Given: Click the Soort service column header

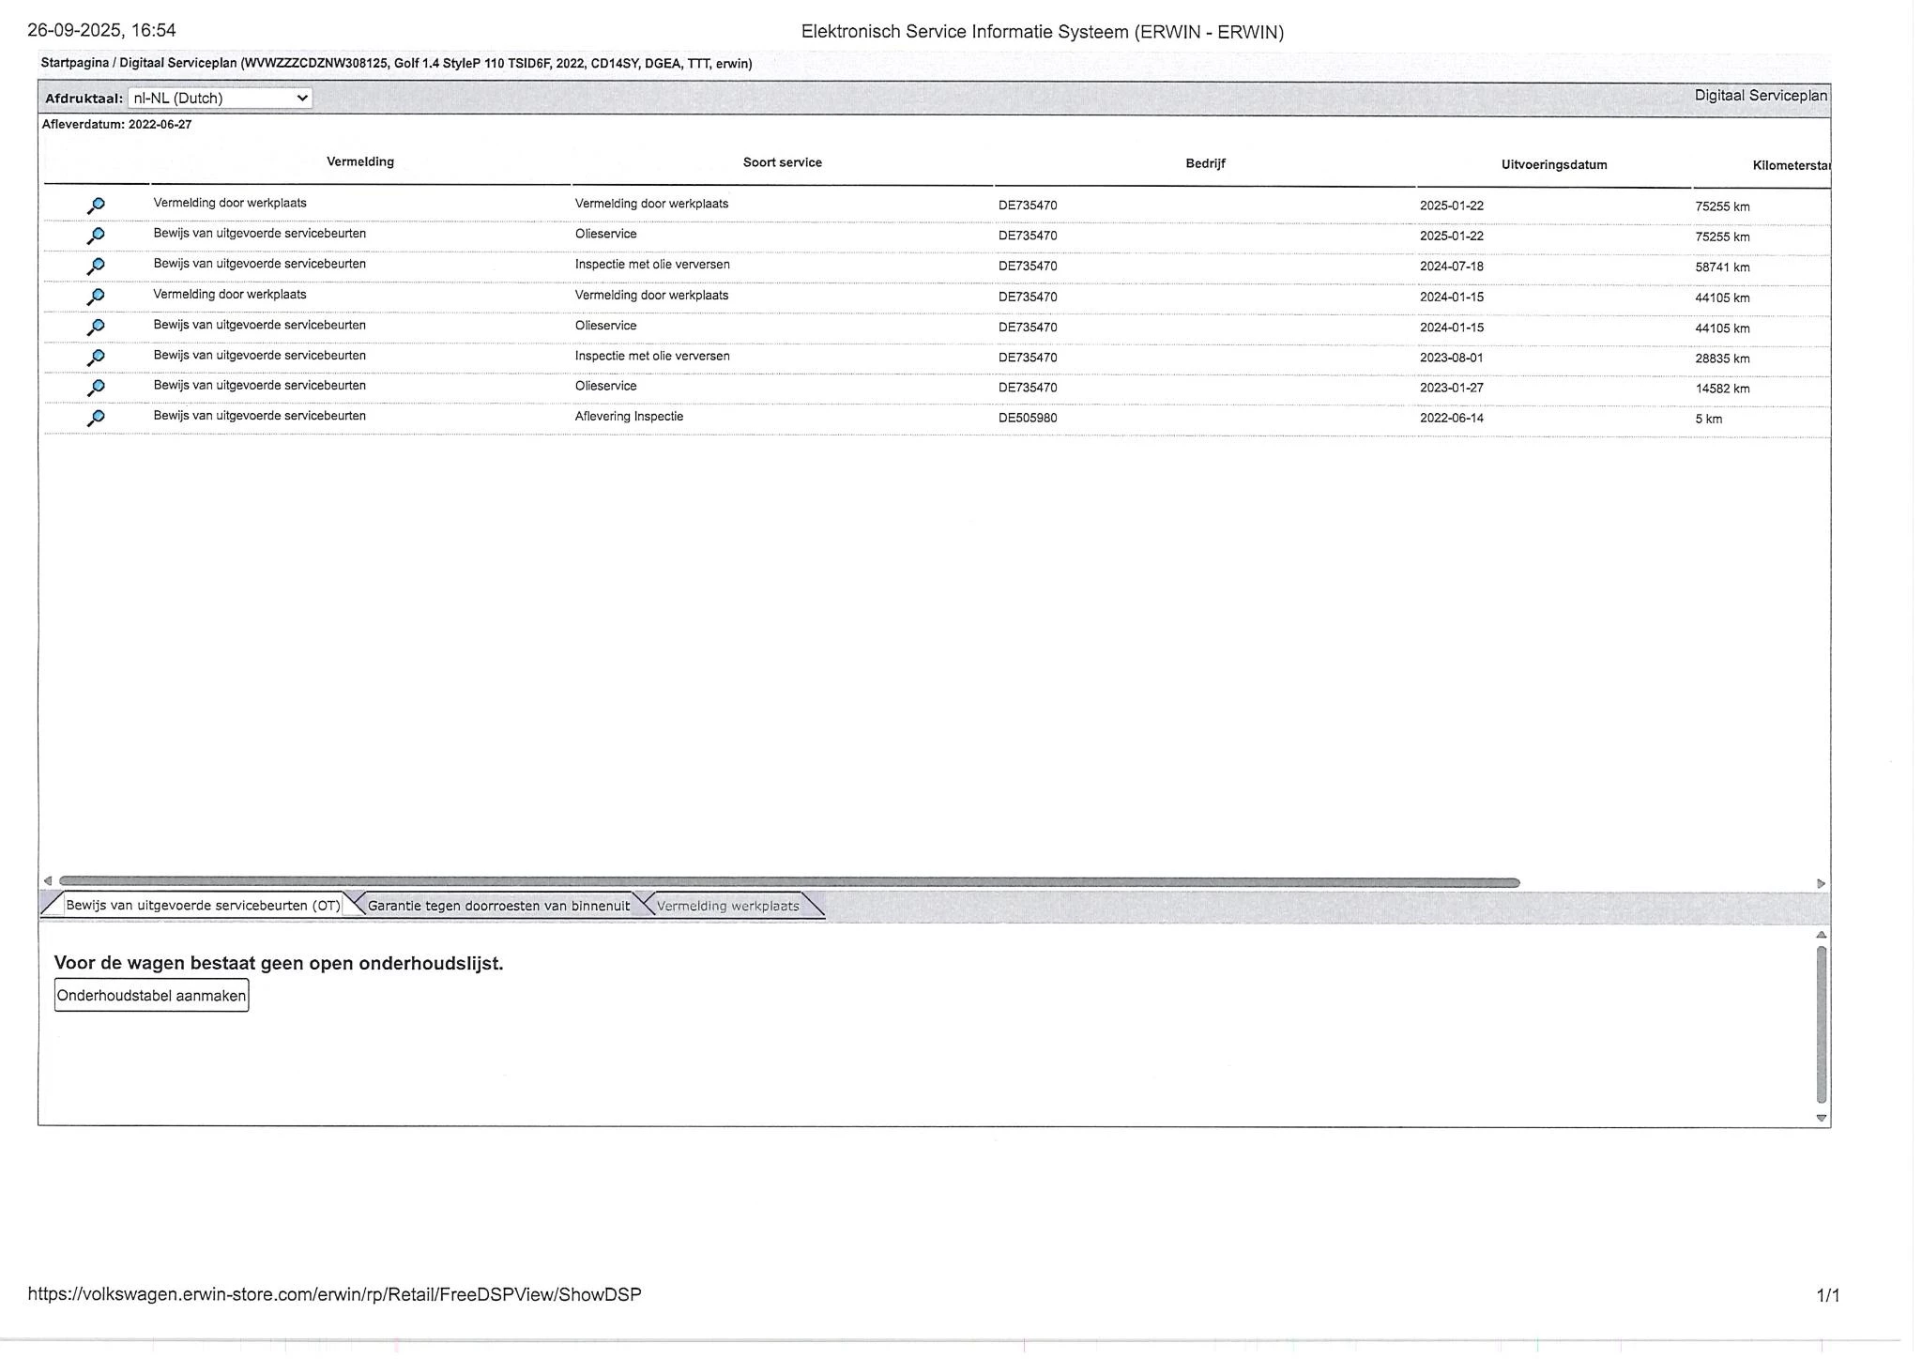Looking at the screenshot, I should (x=782, y=162).
